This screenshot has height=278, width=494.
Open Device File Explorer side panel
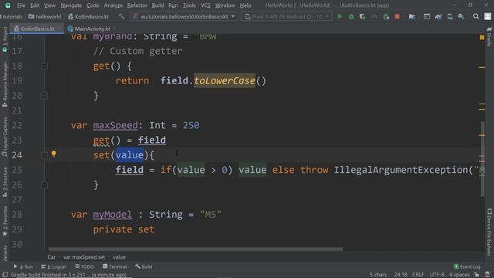pyautogui.click(x=489, y=232)
